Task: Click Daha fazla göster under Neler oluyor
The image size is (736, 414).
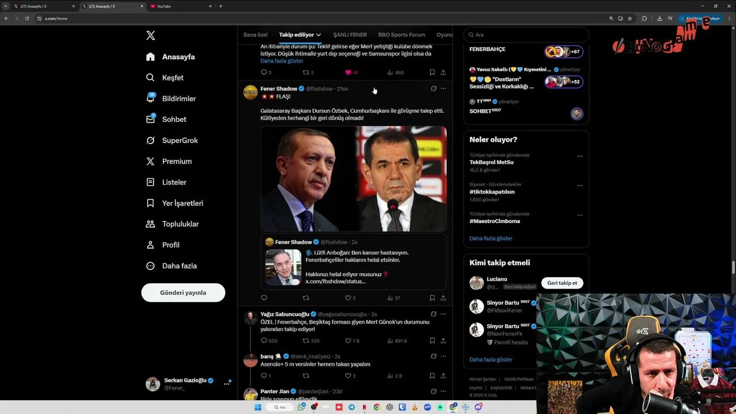Action: pos(490,238)
